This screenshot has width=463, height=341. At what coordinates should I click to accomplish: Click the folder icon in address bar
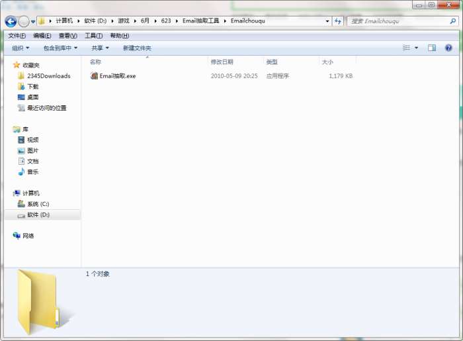pyautogui.click(x=42, y=21)
